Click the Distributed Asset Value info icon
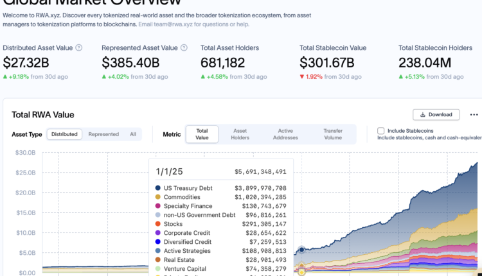Image resolution: width=482 pixels, height=276 pixels. [79, 48]
